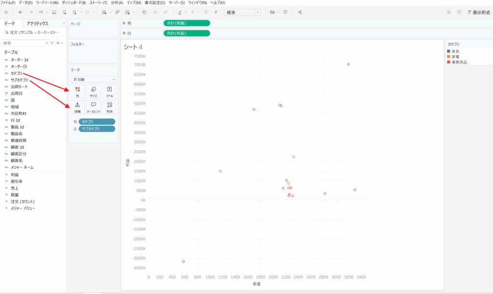Click the save icon in toolbar
Screen dimensions: 493x294
coord(53,12)
